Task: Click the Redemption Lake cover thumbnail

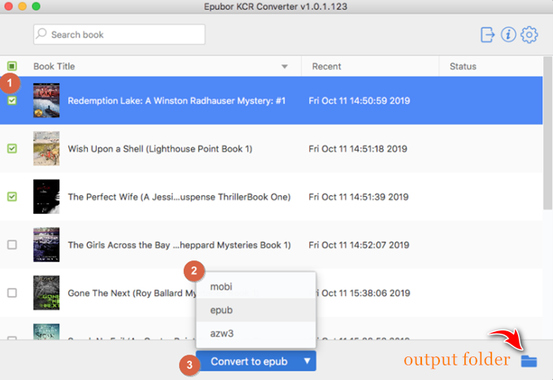Action: [46, 100]
